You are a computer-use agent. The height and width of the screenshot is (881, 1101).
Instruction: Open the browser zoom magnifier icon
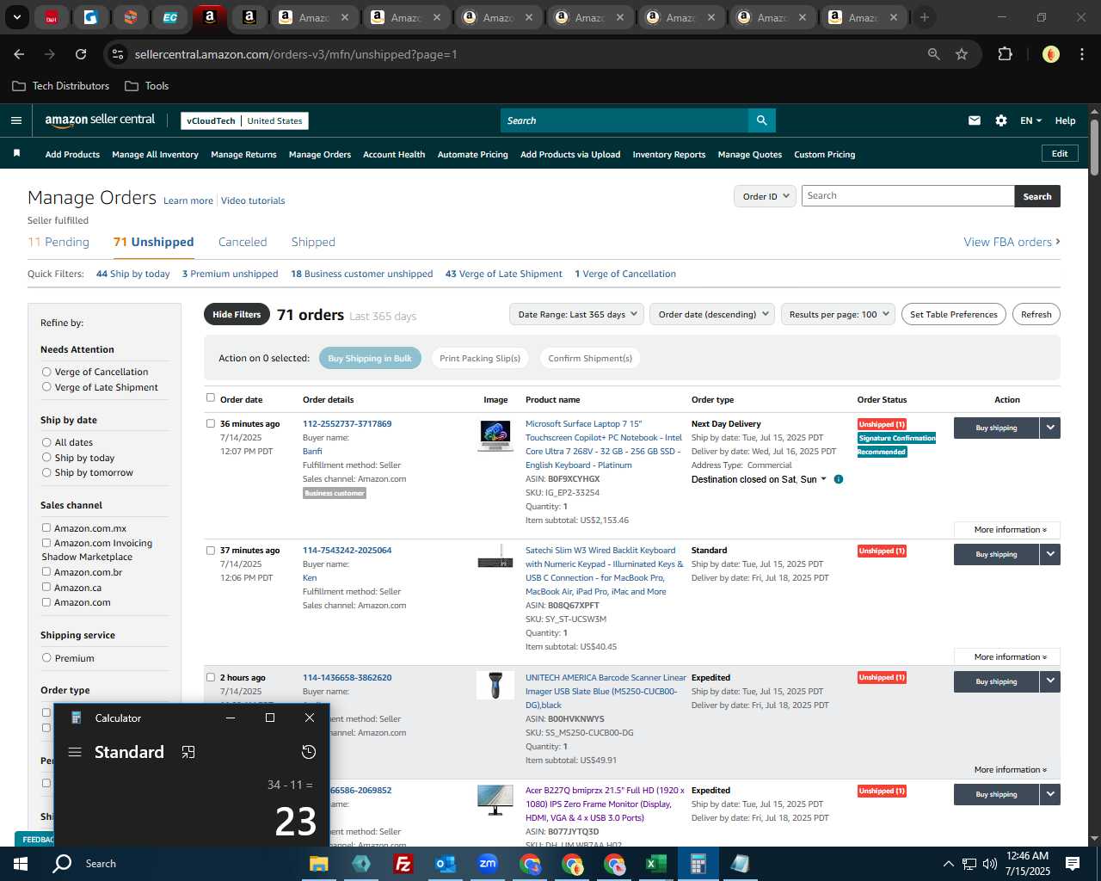(933, 54)
